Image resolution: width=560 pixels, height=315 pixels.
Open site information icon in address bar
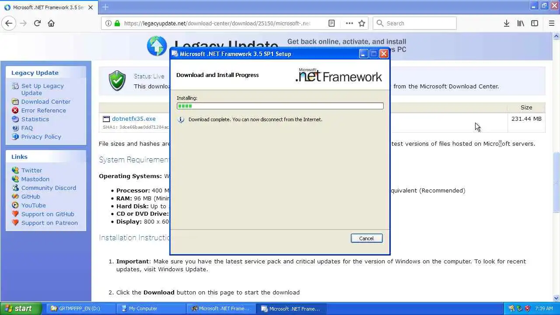[x=108, y=23]
